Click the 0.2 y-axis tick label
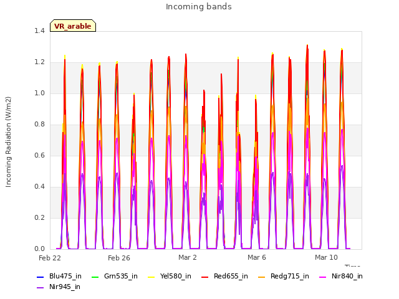The image size is (399, 299). click(x=39, y=217)
